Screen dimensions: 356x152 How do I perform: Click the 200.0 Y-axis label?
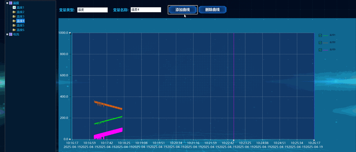(x=64, y=118)
